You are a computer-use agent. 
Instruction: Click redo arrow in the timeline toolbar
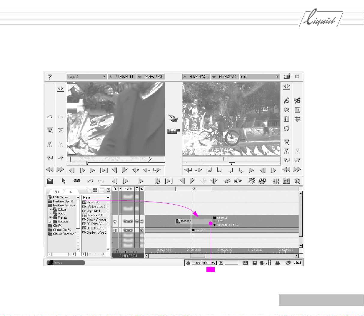click(101, 181)
